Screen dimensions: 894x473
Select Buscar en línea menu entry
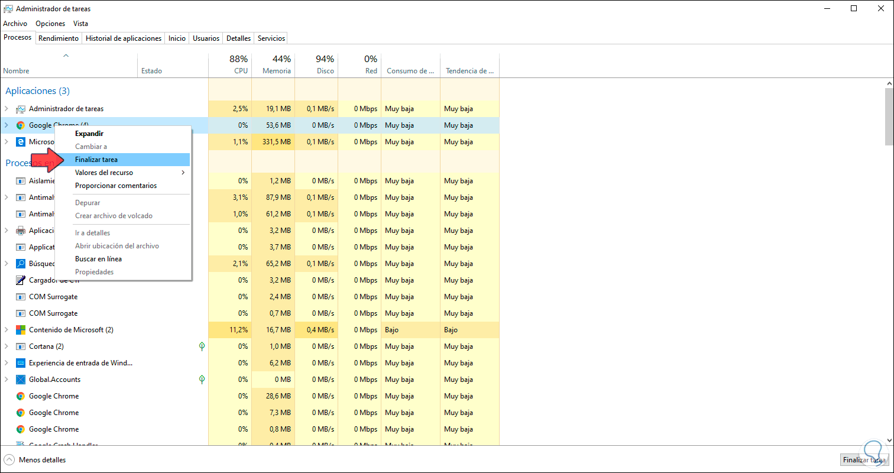coord(98,259)
